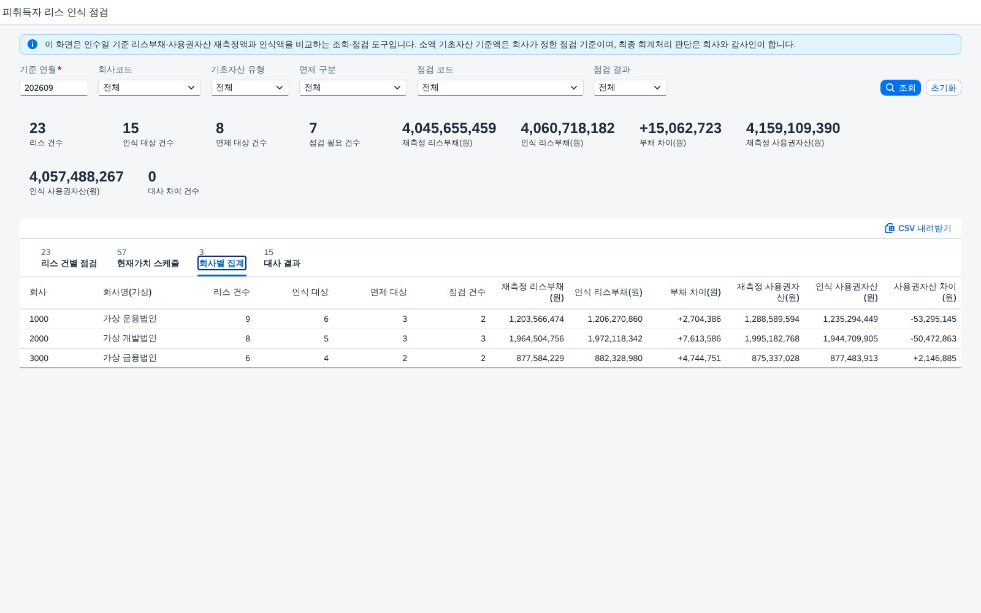
Task: Click the 점검 필요 건수 KPI value 7
Action: 313,128
